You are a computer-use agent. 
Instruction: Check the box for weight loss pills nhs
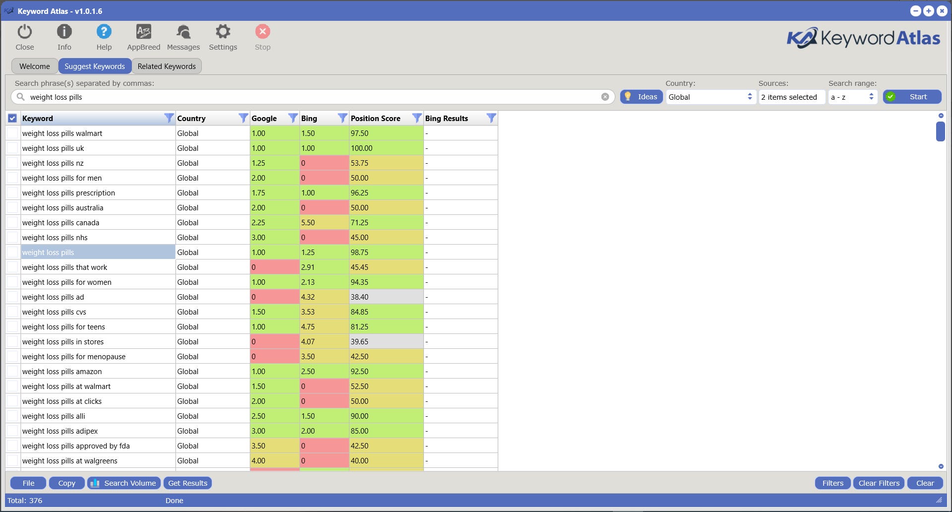click(x=12, y=237)
